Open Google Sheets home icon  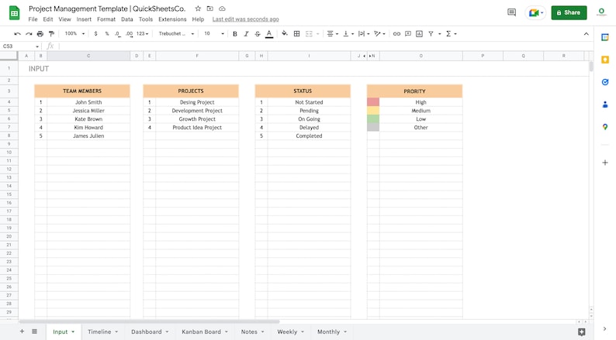[15, 13]
